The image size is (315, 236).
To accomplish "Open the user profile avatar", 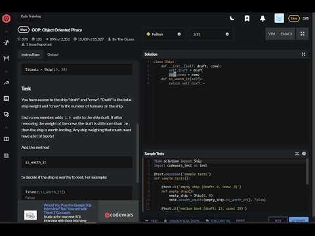I will [279, 18].
